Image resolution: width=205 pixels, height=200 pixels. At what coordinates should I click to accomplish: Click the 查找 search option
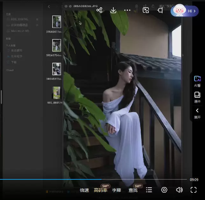tap(133, 190)
